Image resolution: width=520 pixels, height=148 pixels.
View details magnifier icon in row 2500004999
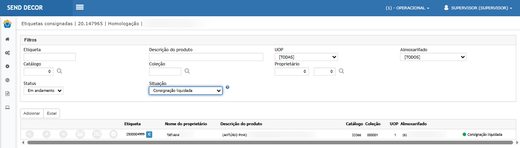30,134
